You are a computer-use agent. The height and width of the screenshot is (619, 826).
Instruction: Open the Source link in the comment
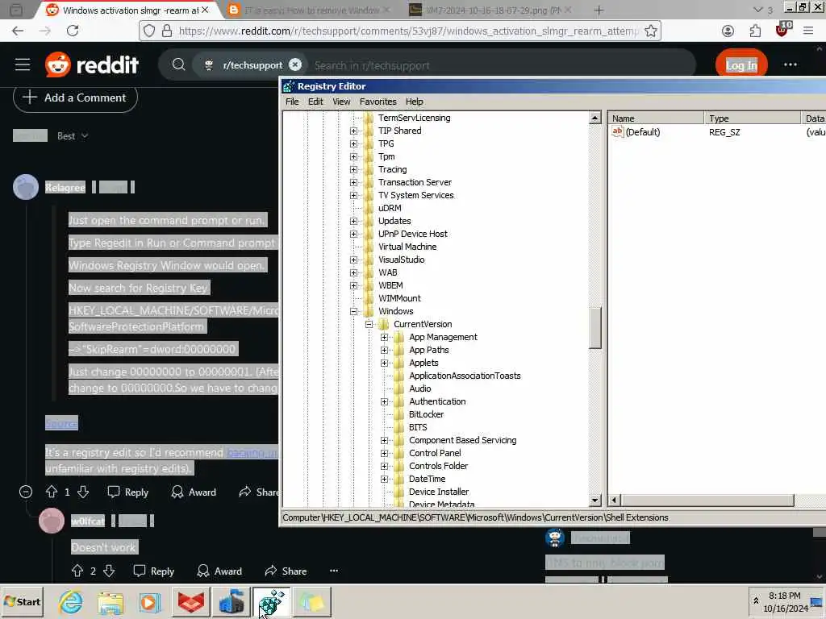61,422
